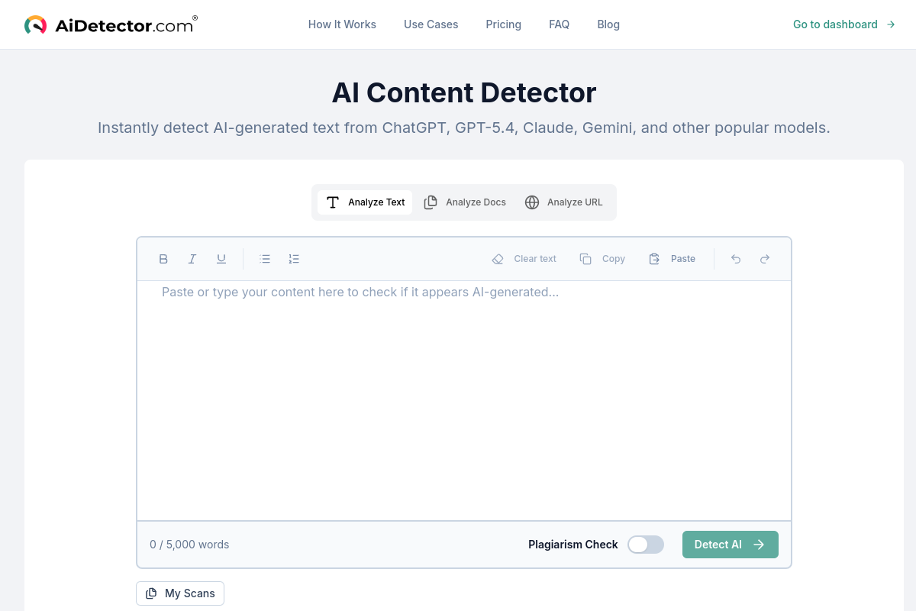Open My Scans
This screenshot has width=916, height=611.
coord(180,593)
